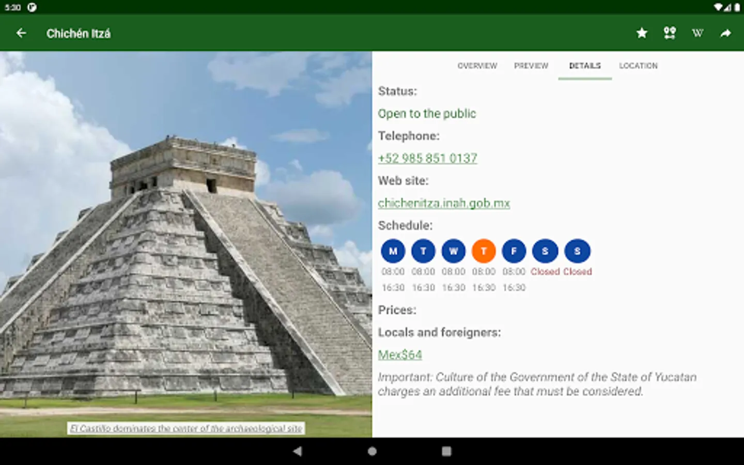Image resolution: width=744 pixels, height=465 pixels.
Task: Tap the 'Telephone:' label
Action: click(409, 136)
